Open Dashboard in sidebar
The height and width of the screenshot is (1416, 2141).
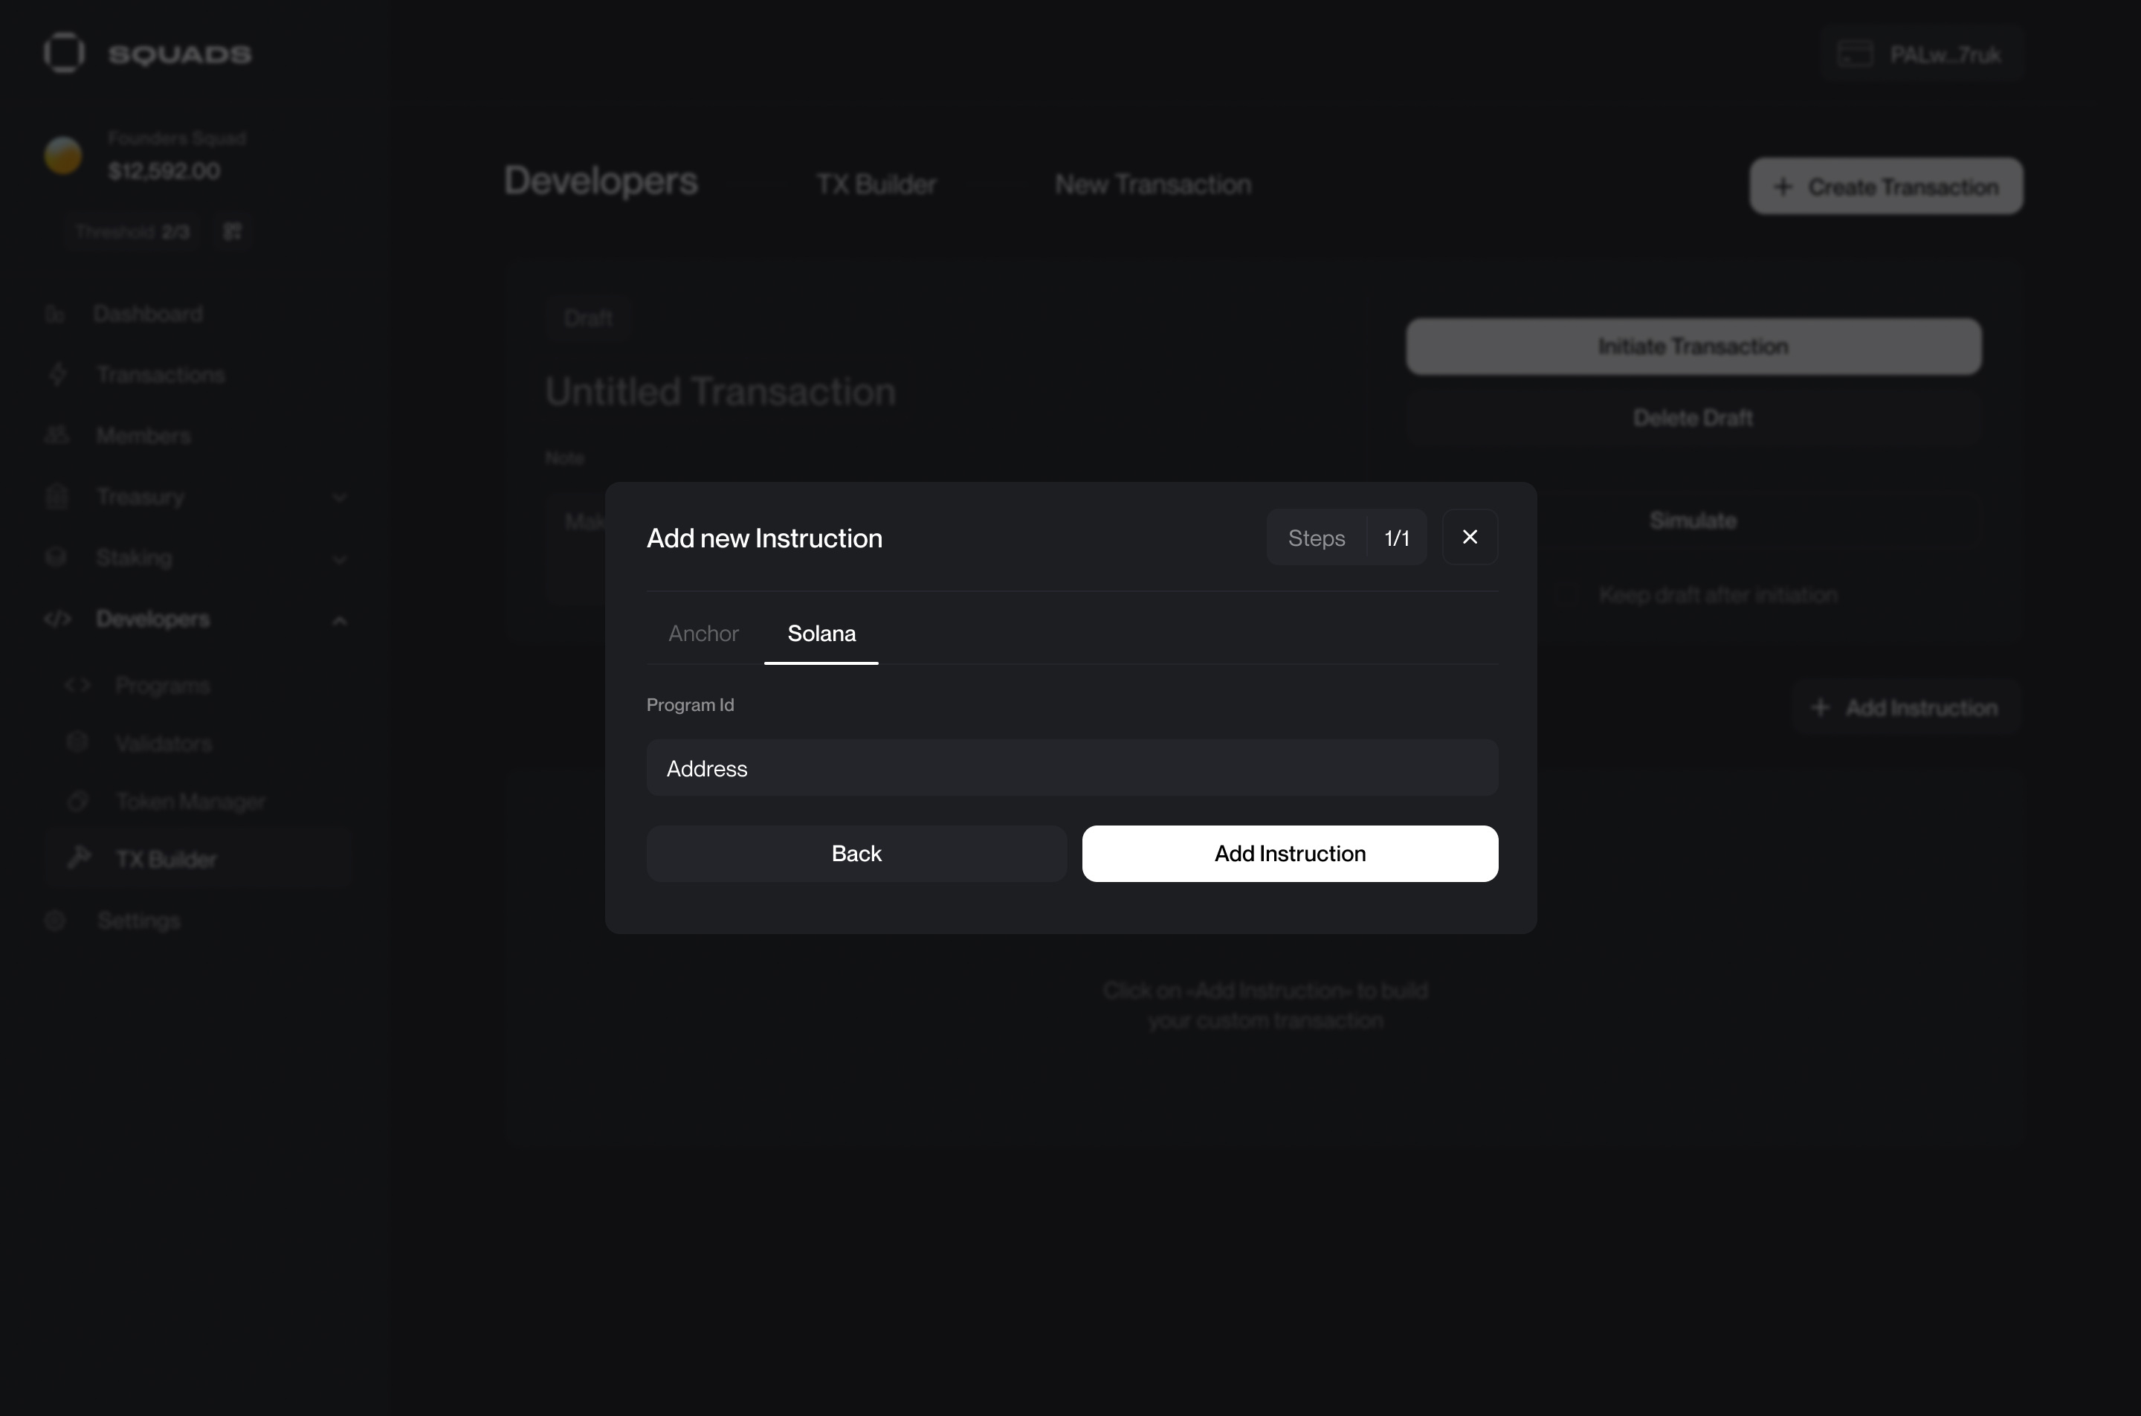click(x=148, y=315)
